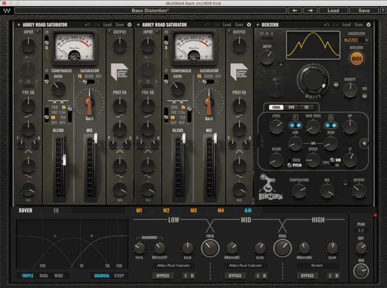Image resolution: width=387 pixels, height=288 pixels.
Task: Select DUAL crossover mode
Action: pos(44,276)
